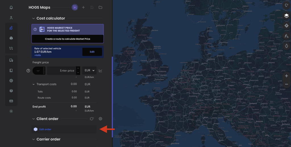Open the truck vehicles icon in sidebar
Image resolution: width=291 pixels, height=147 pixels.
pyautogui.click(x=11, y=60)
